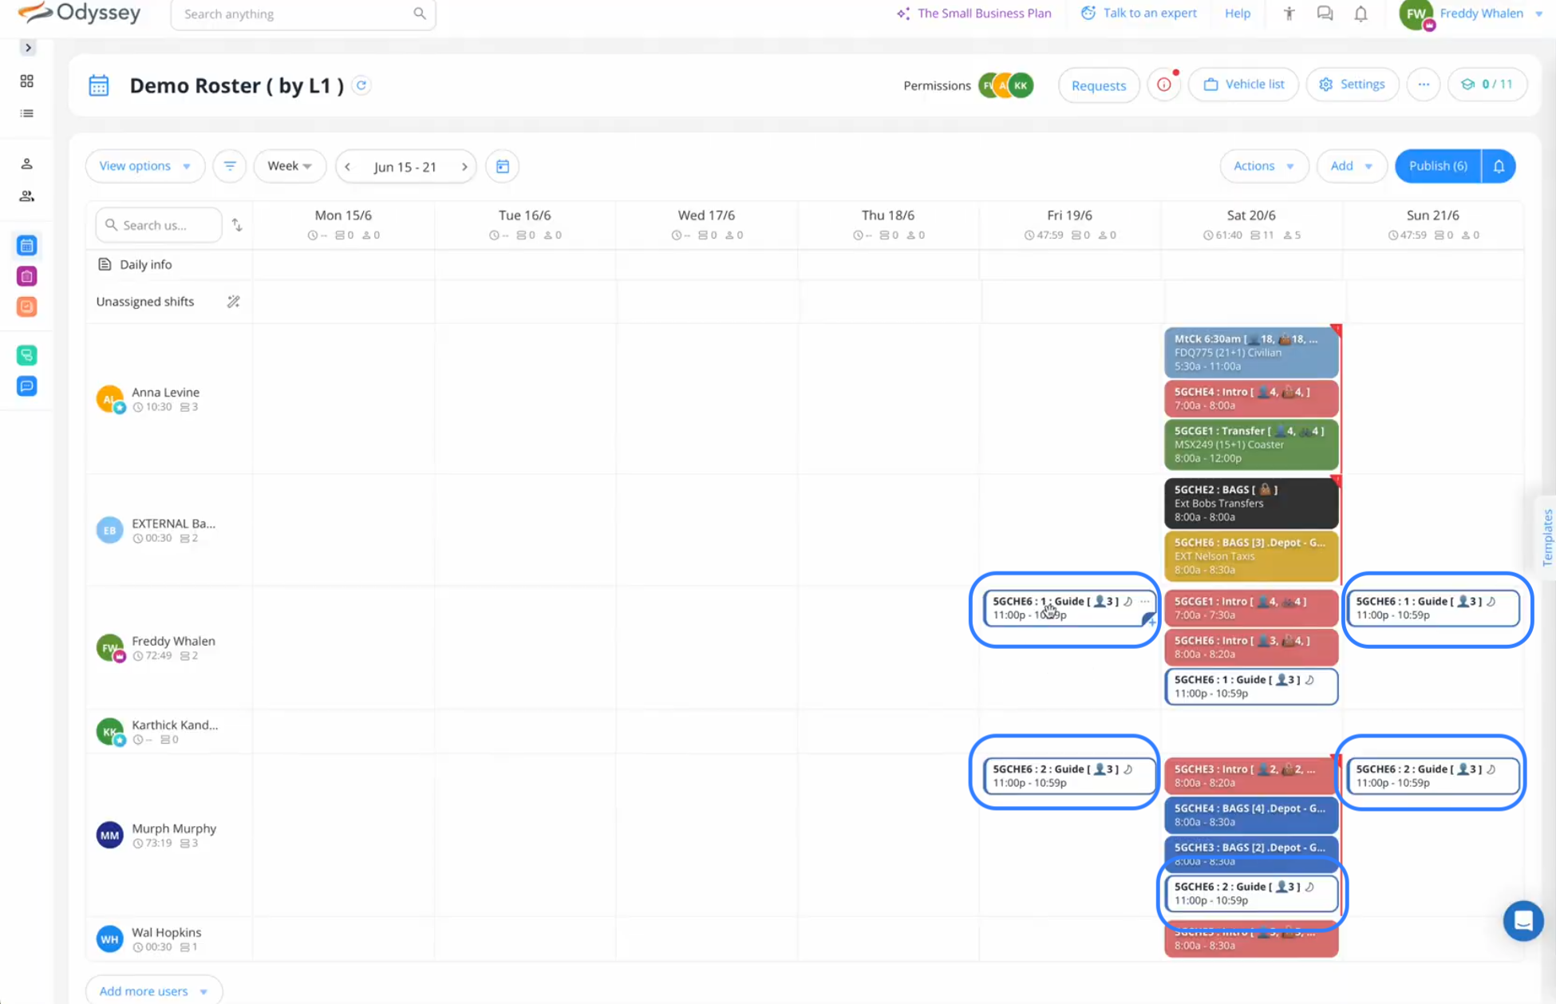The width and height of the screenshot is (1556, 1004).
Task: Expand the left sidebar chevron
Action: click(28, 48)
